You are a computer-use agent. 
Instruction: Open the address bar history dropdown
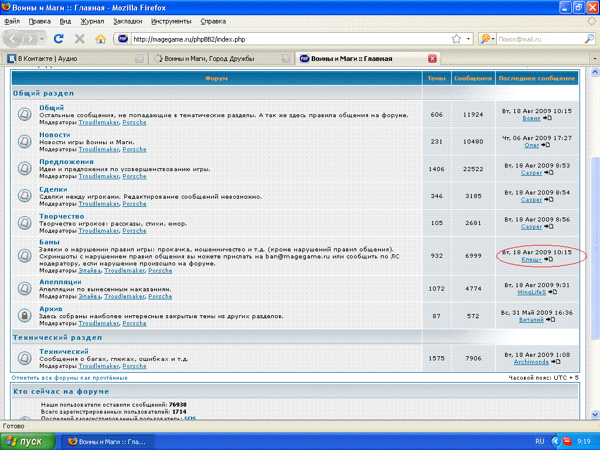tap(468, 39)
